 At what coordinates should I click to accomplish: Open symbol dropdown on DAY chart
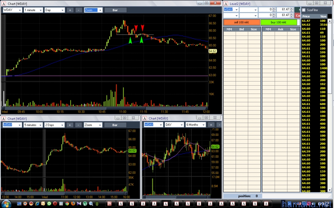pos(161,125)
